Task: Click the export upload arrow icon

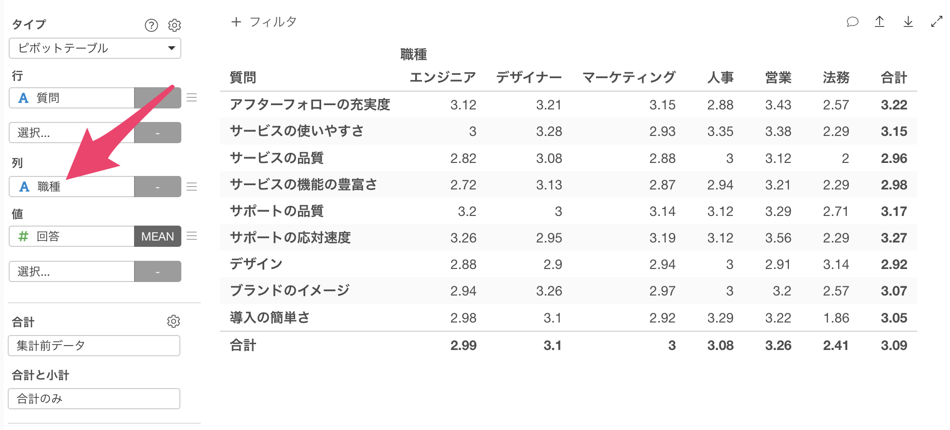Action: (x=880, y=22)
